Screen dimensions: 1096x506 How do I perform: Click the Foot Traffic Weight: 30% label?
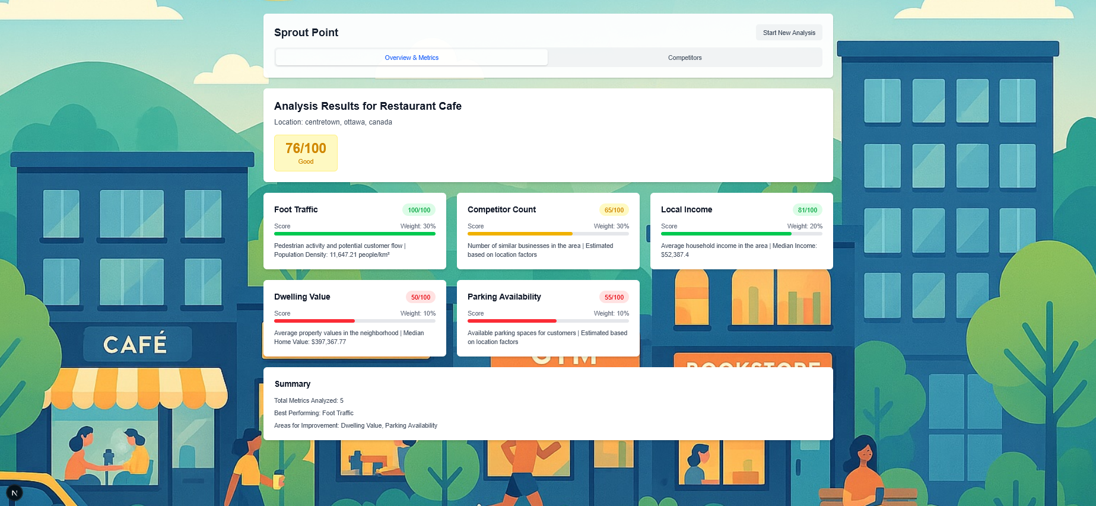point(418,226)
